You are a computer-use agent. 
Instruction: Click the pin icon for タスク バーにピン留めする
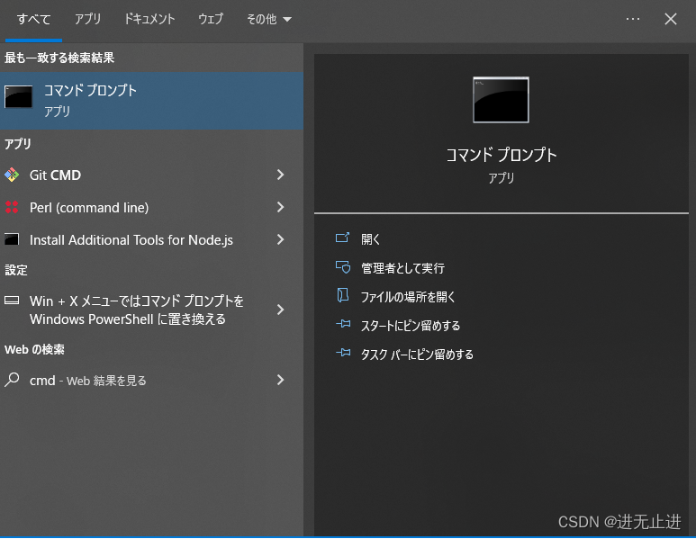(x=343, y=353)
